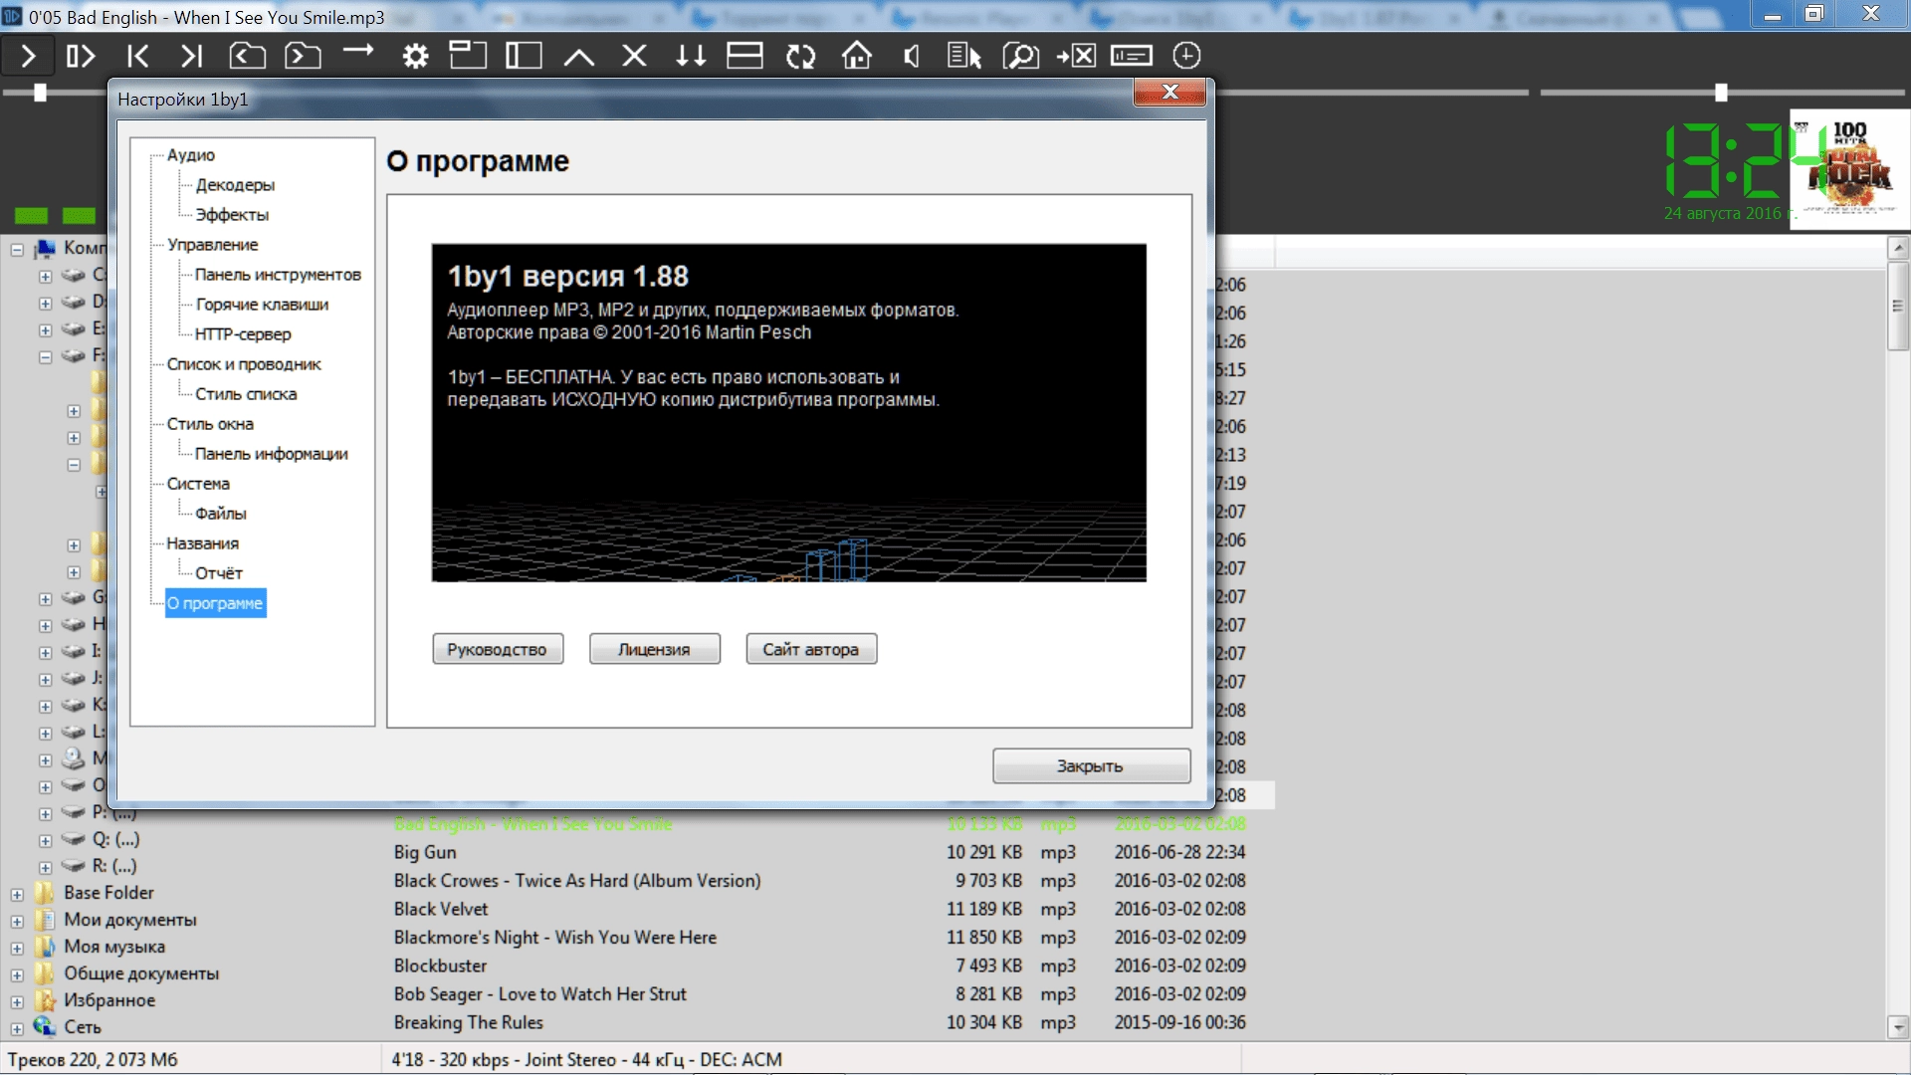Go to the home folder icon
1911x1075 pixels.
[856, 56]
